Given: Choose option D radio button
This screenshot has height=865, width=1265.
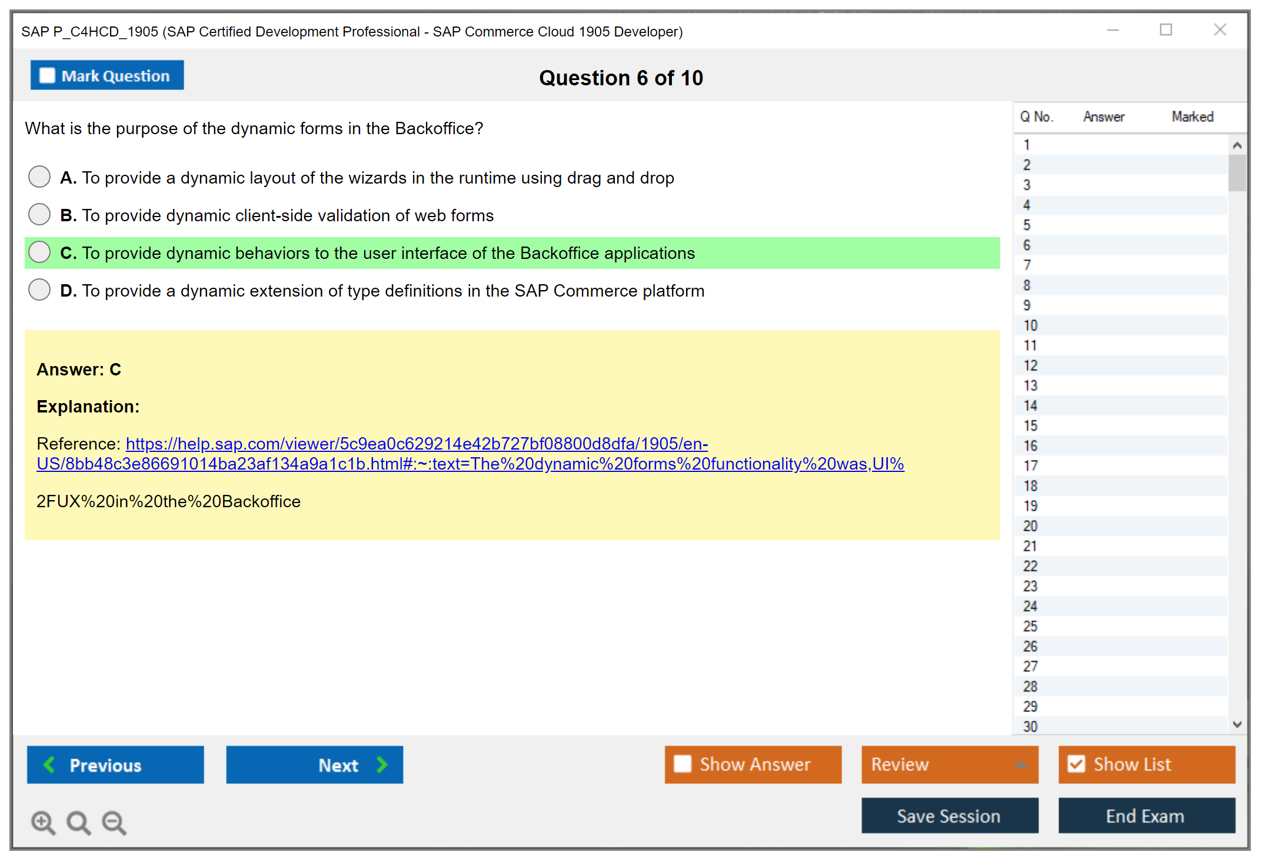Looking at the screenshot, I should pyautogui.click(x=39, y=290).
